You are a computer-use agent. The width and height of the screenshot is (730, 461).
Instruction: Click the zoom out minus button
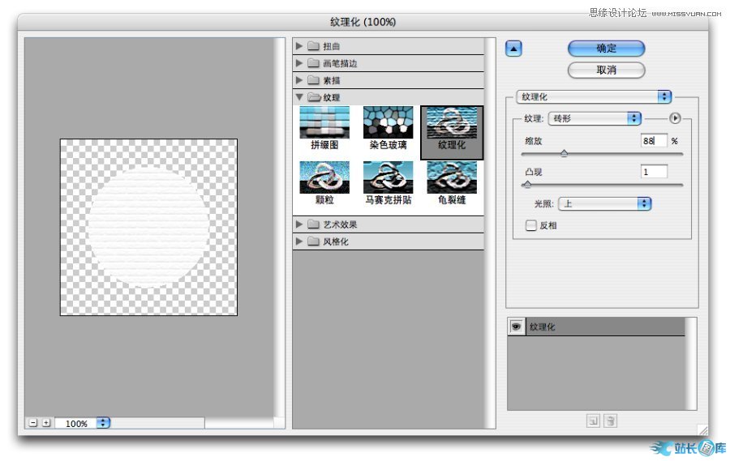(x=32, y=423)
